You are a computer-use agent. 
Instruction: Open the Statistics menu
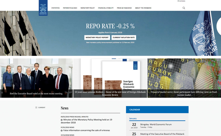click(55, 8)
